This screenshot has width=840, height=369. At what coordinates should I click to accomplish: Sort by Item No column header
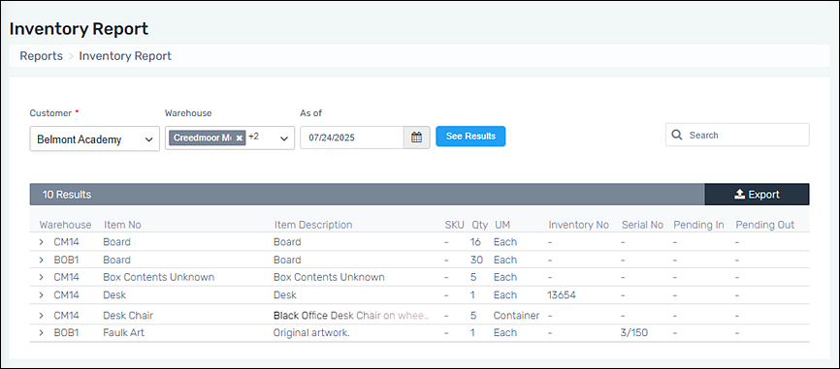click(x=122, y=225)
